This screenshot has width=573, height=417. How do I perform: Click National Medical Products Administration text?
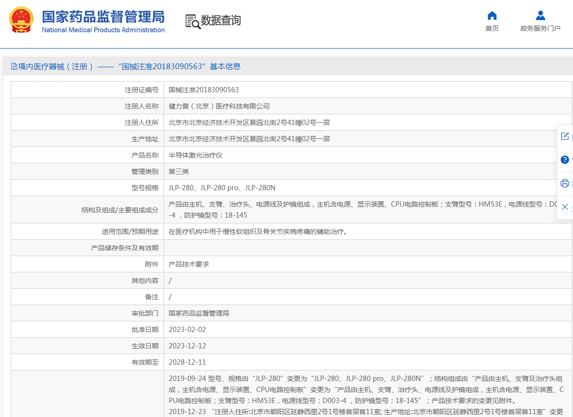tap(103, 30)
